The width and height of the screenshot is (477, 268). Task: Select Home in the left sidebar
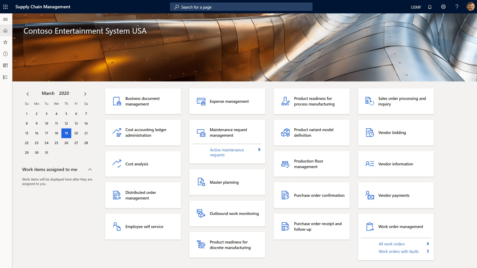5,31
